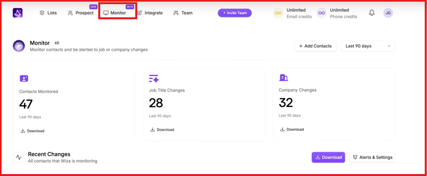The width and height of the screenshot is (427, 176).
Task: Open the Team tab
Action: pos(183,13)
